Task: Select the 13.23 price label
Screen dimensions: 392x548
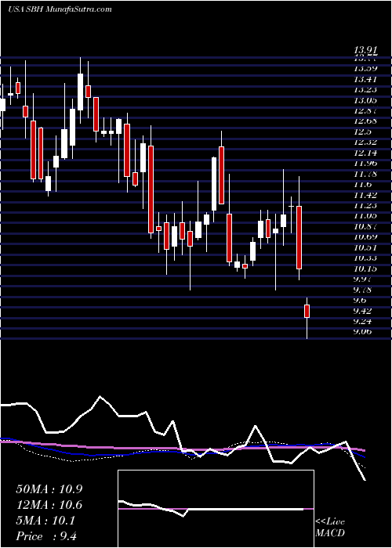Action: [366, 90]
